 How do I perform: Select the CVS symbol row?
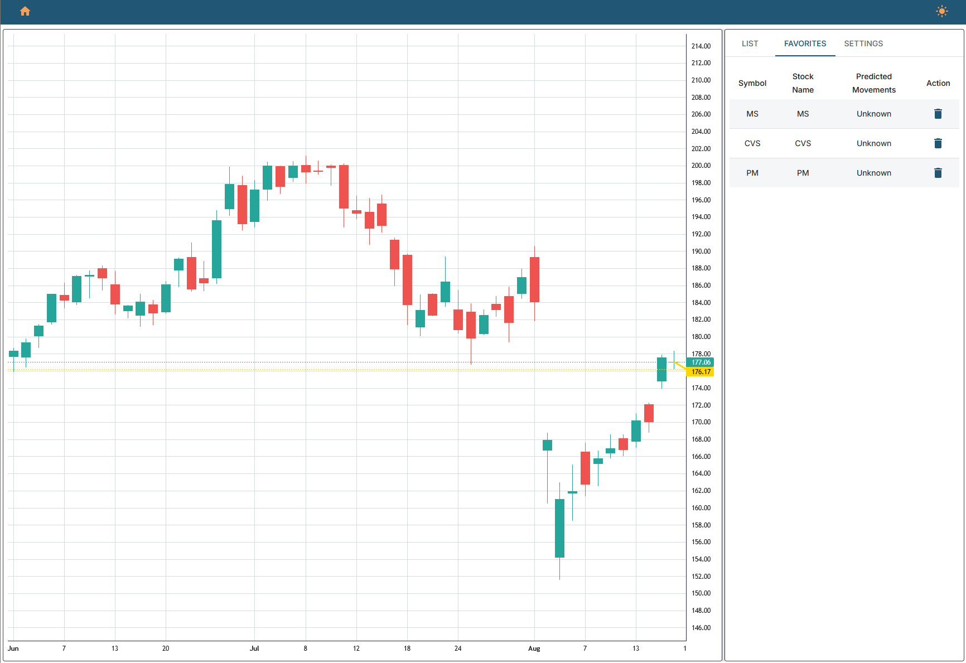coord(752,143)
